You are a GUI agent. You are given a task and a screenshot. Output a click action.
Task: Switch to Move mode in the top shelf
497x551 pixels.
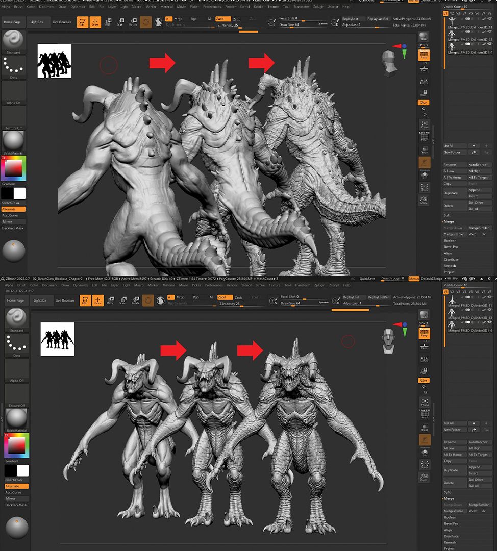pyautogui.click(x=108, y=22)
